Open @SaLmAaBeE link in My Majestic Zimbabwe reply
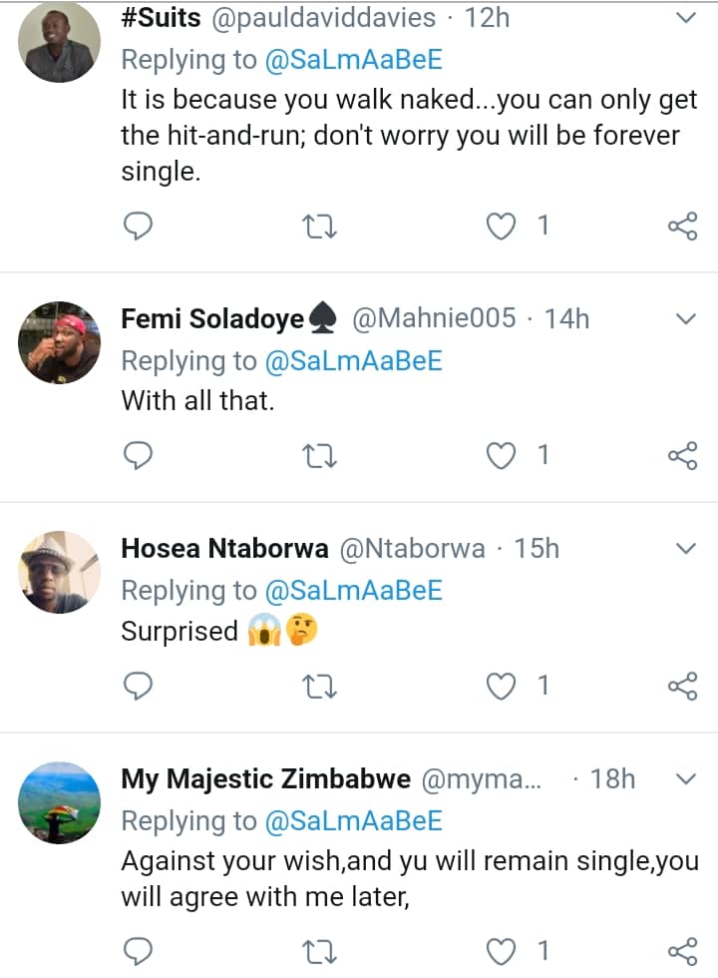The image size is (718, 978). click(353, 820)
